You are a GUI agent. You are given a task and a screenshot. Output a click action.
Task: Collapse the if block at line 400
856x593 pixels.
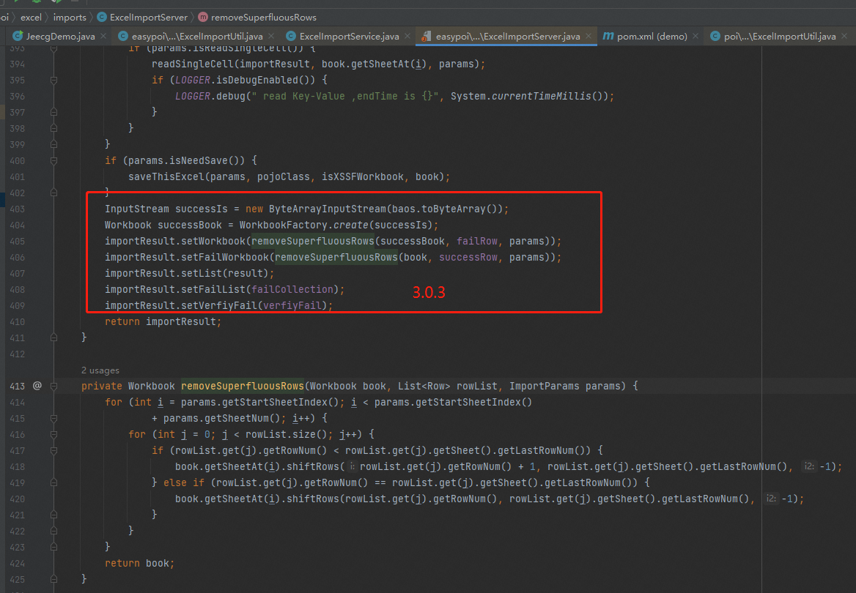53,160
